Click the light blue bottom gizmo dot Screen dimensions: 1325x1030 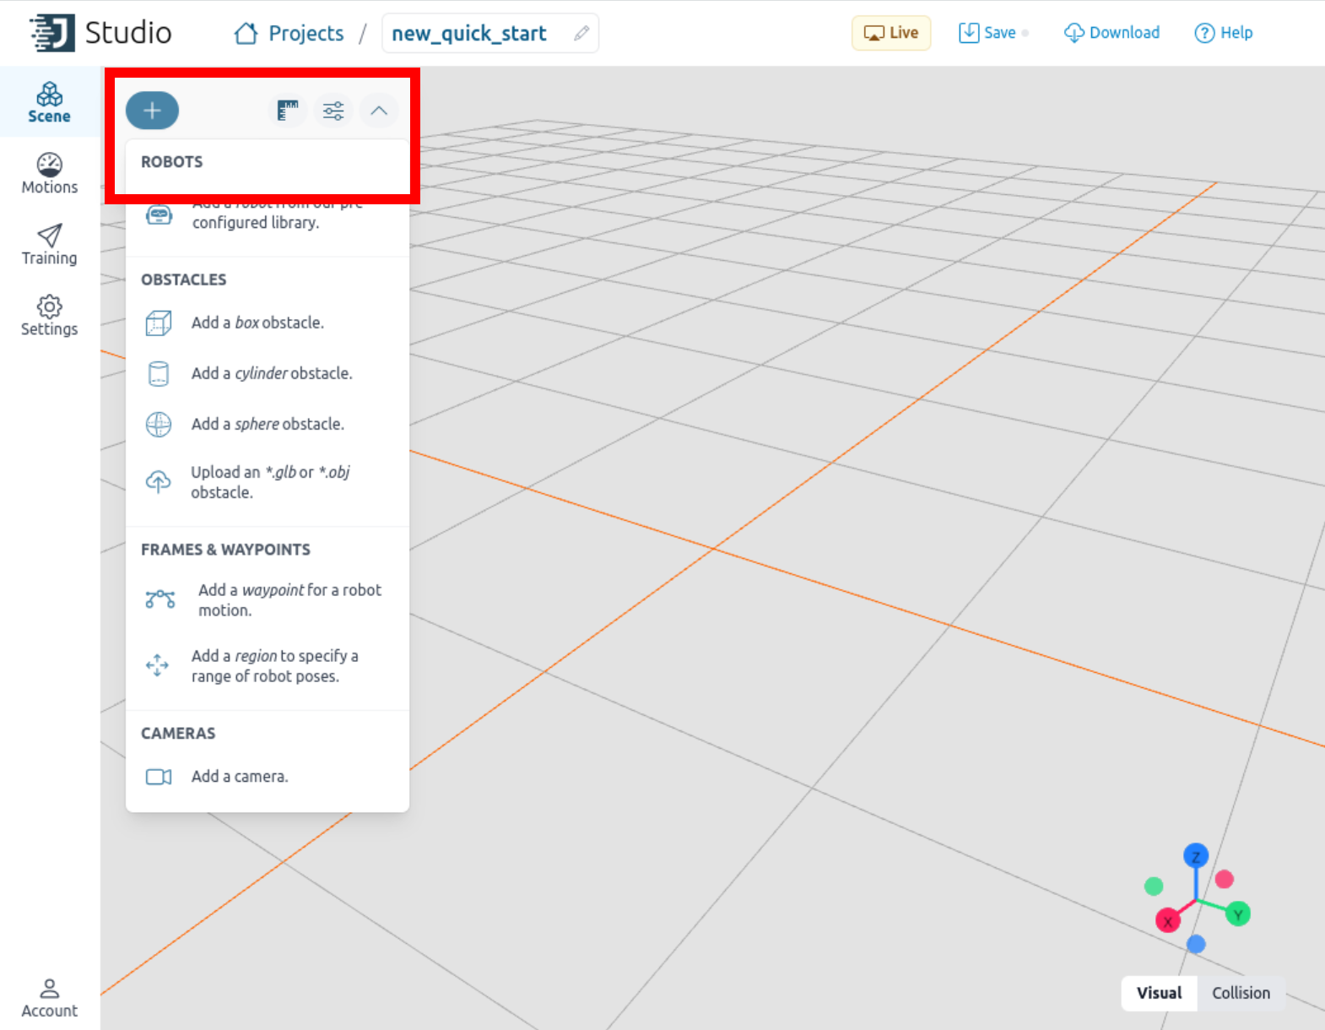[1196, 944]
